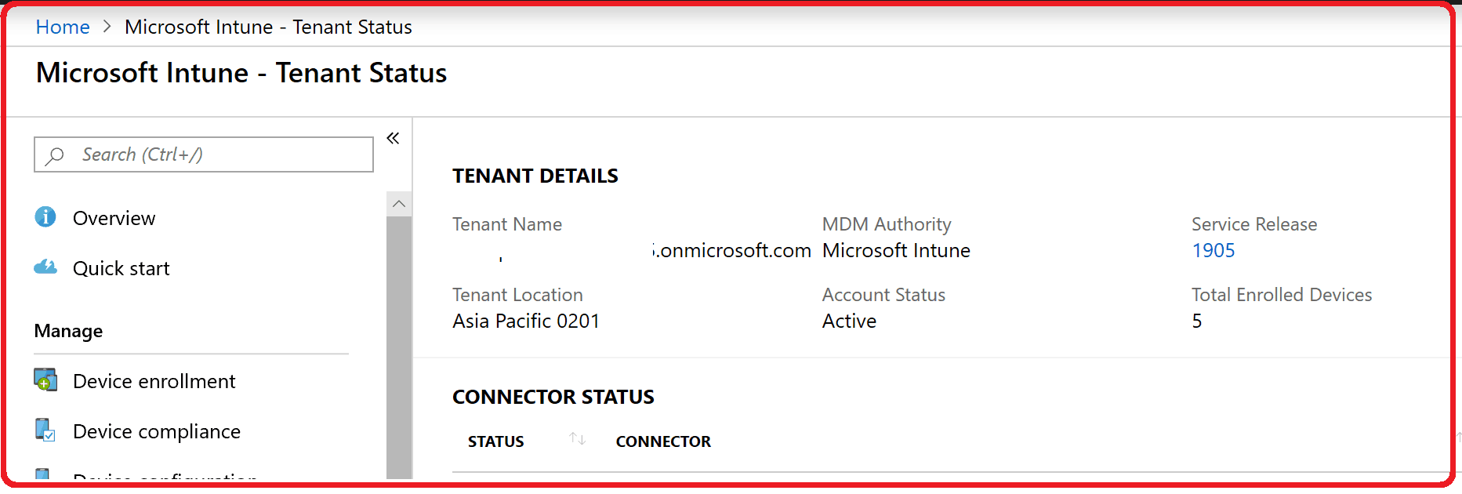Click the MDM Authority label
Screen dimensions: 1462x494
[887, 224]
